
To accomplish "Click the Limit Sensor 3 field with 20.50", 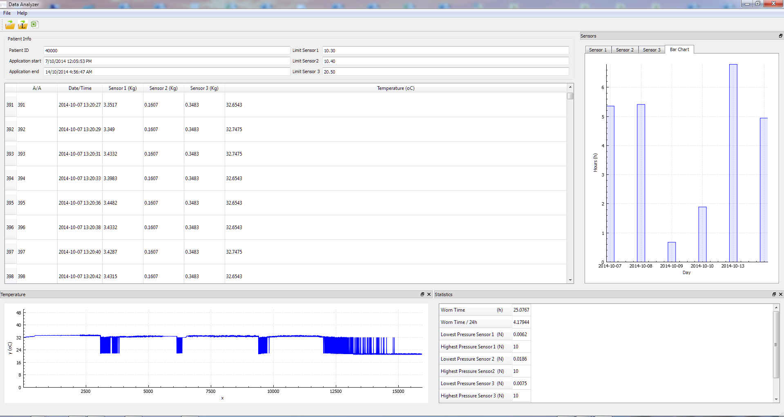I will click(446, 72).
